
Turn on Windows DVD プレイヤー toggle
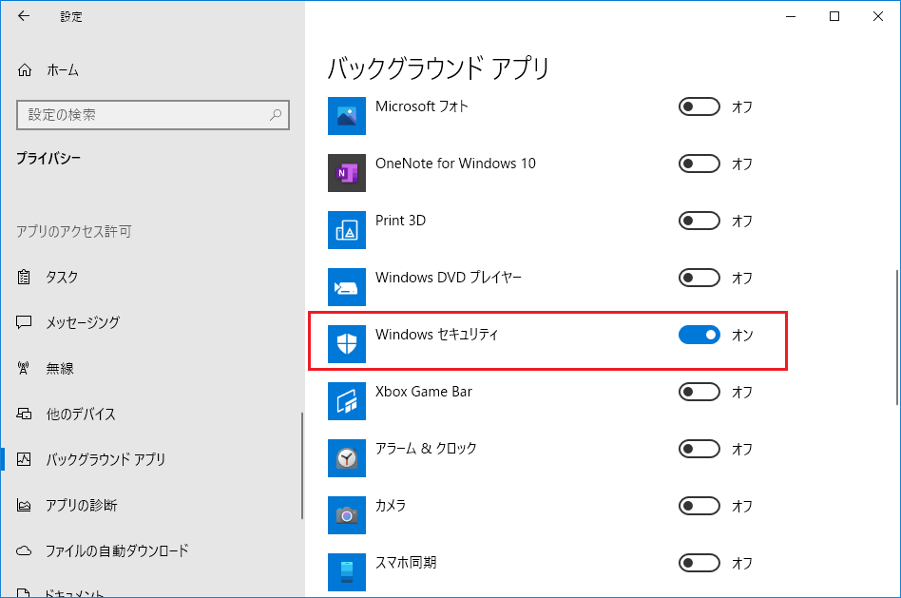point(699,278)
